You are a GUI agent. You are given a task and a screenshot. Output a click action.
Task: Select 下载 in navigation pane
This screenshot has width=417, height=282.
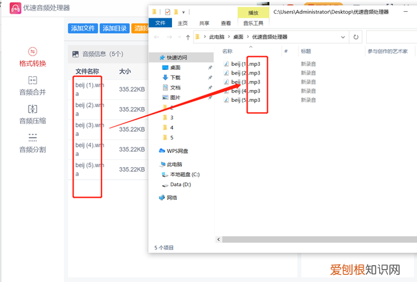coord(175,78)
